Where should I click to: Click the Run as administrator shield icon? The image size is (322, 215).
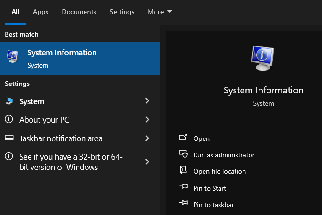coord(183,154)
